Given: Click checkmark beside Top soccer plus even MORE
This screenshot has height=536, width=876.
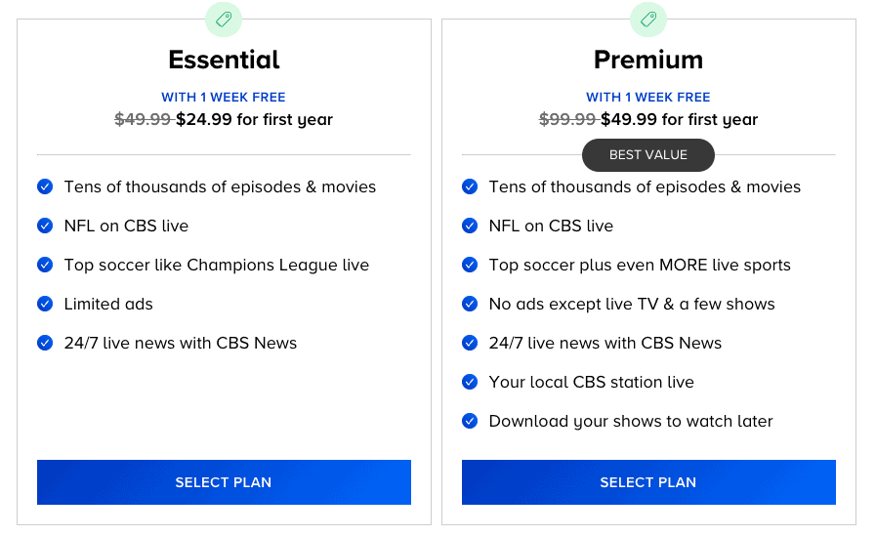Looking at the screenshot, I should 470,265.
